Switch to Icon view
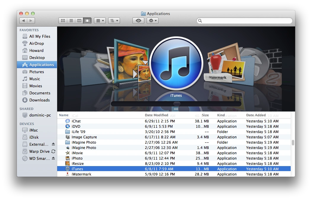This screenshot has height=200, width=312. click(63, 21)
